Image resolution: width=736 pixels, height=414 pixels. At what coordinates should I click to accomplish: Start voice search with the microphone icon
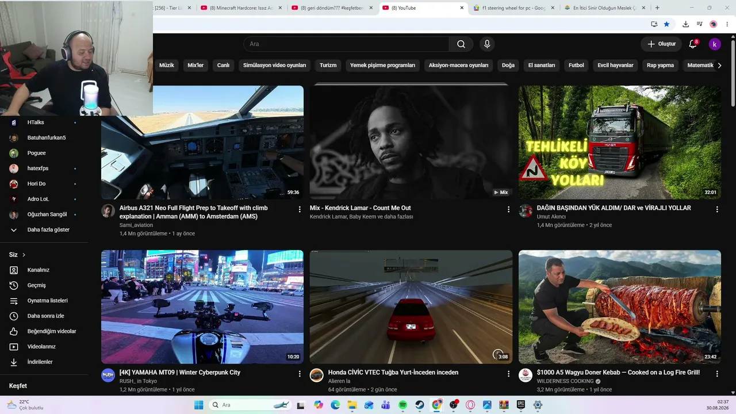point(487,44)
